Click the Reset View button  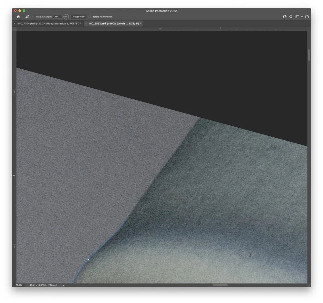pos(78,17)
